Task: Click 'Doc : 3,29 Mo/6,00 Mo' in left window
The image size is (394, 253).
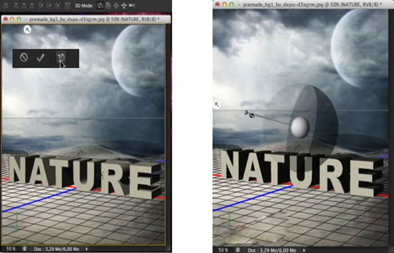Action: tap(56, 249)
